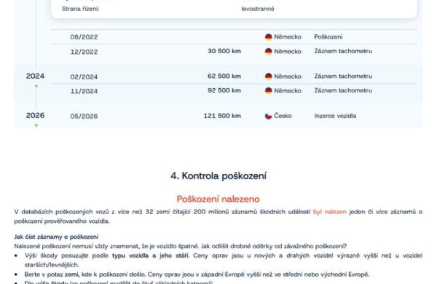The image size is (437, 284).
Task: Click the bold 'typu vozidla a jeho stáří' text
Action: point(150,256)
